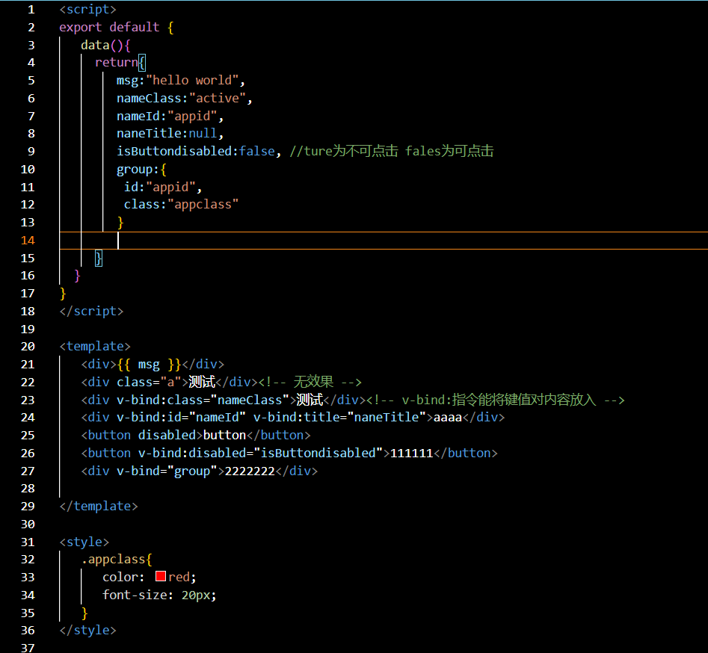Click the closing </style> tag
Screen dimensions: 708x653
[87, 630]
